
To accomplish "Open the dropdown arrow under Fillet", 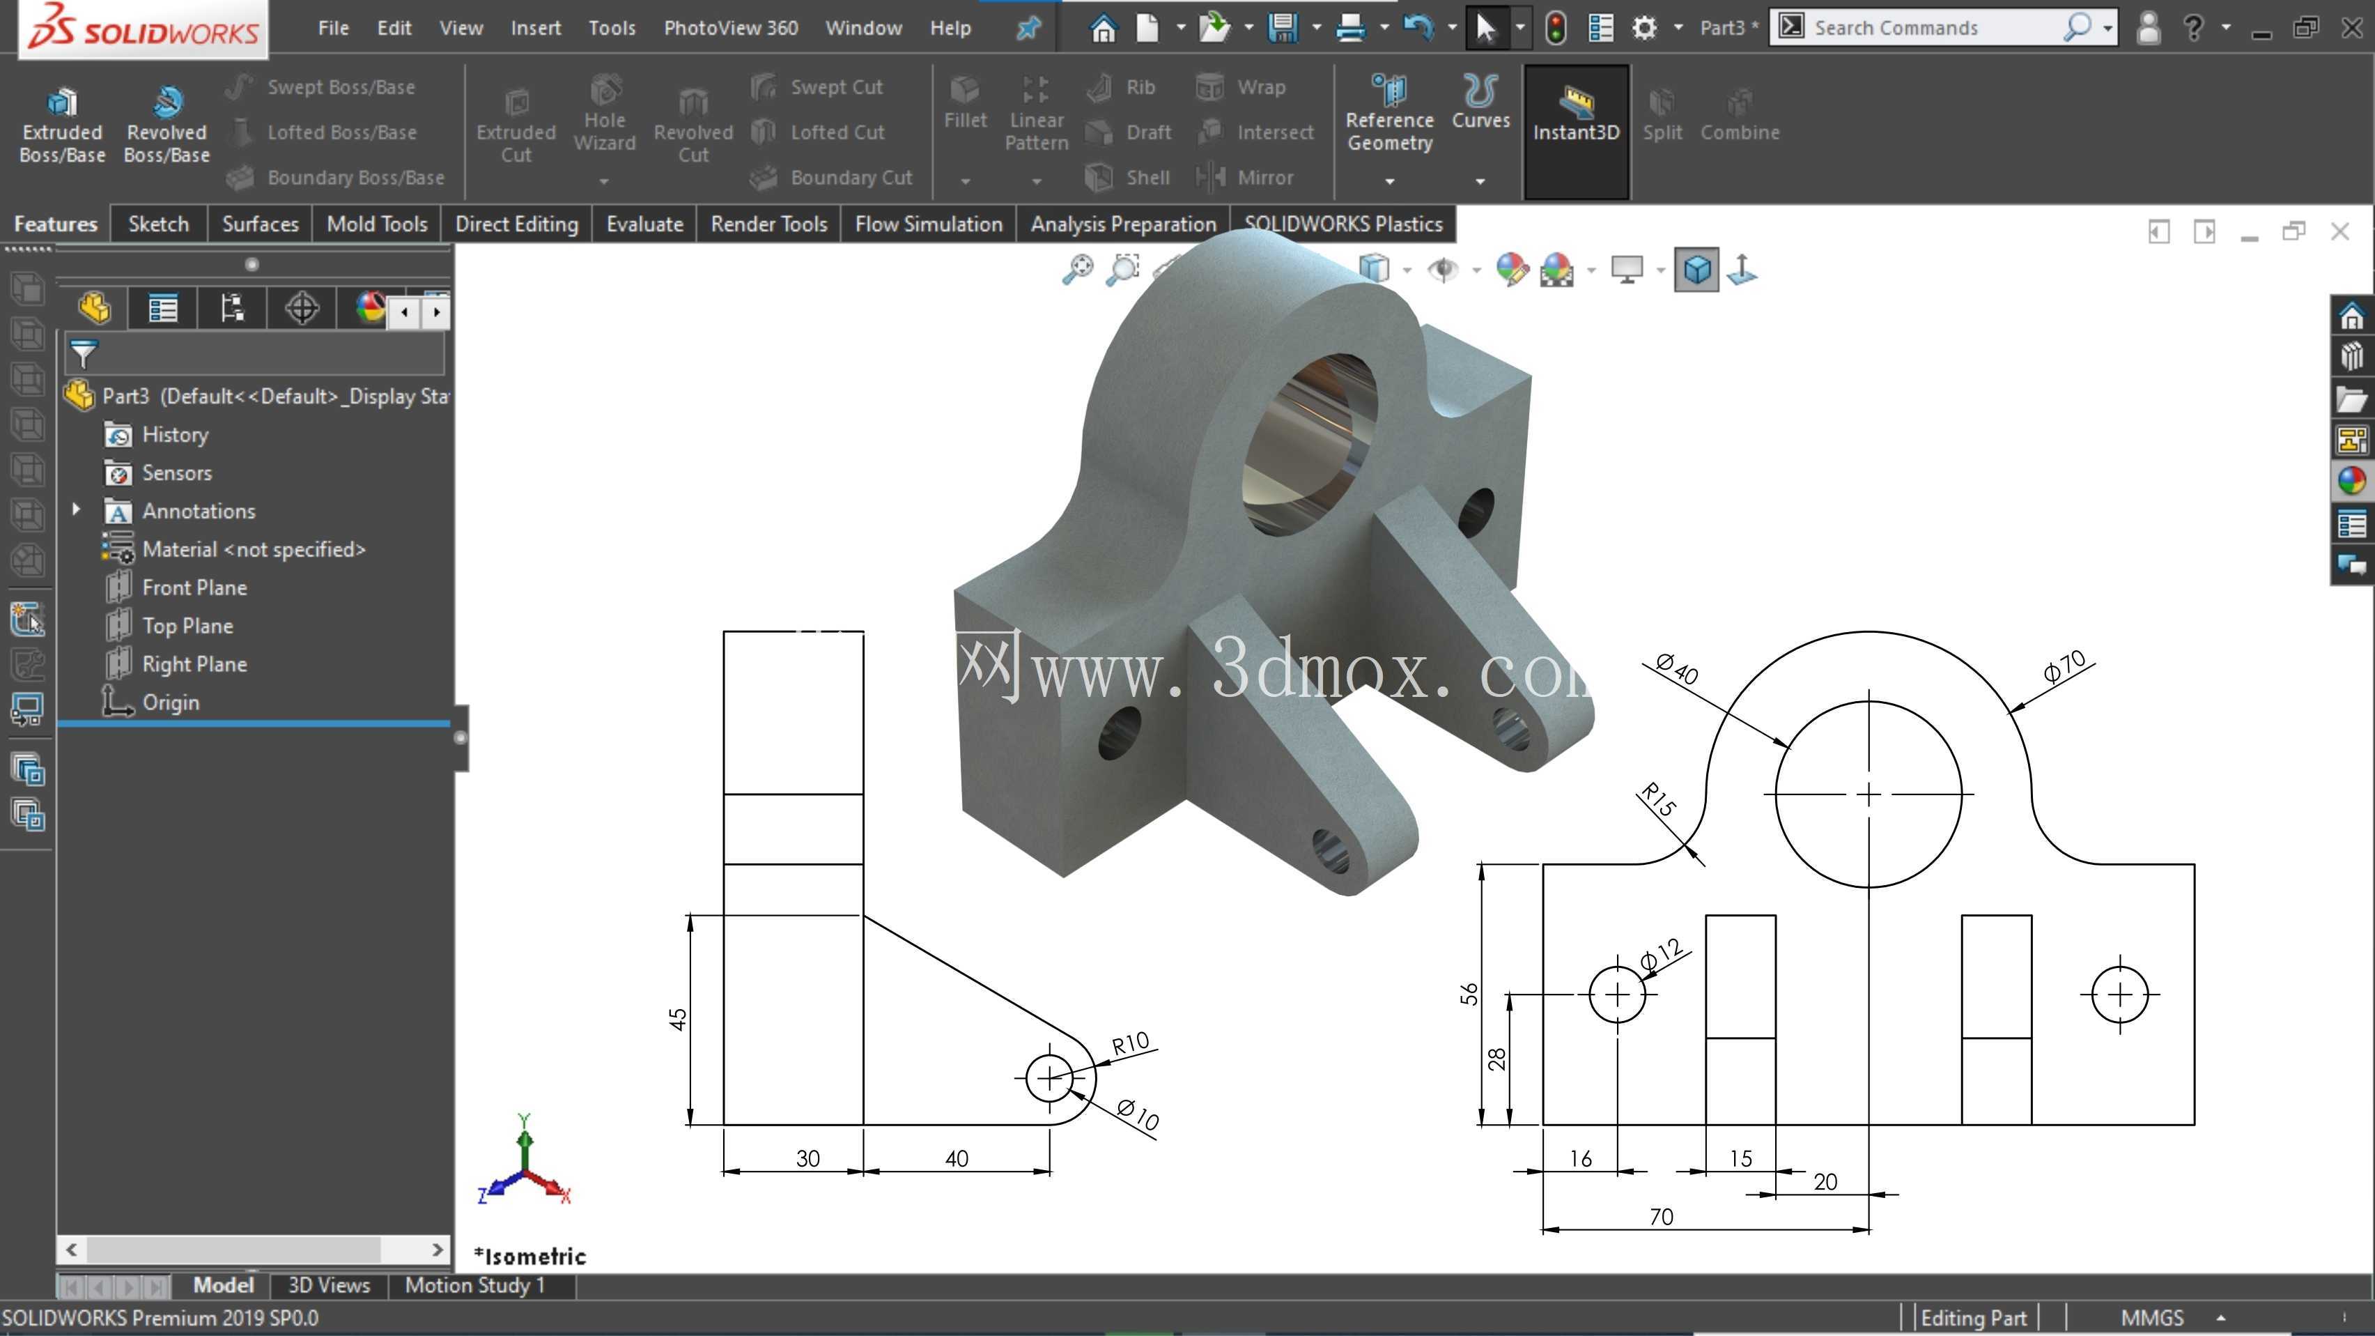I will tap(964, 182).
